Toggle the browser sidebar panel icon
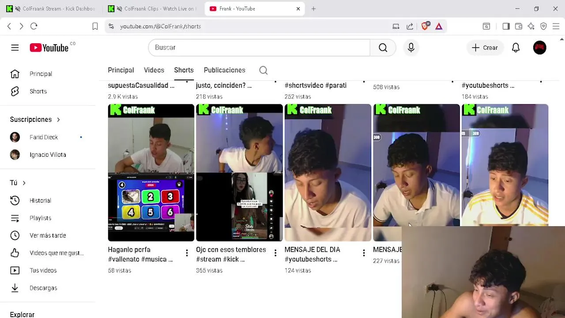Viewport: 565px width, 318px height. [506, 26]
